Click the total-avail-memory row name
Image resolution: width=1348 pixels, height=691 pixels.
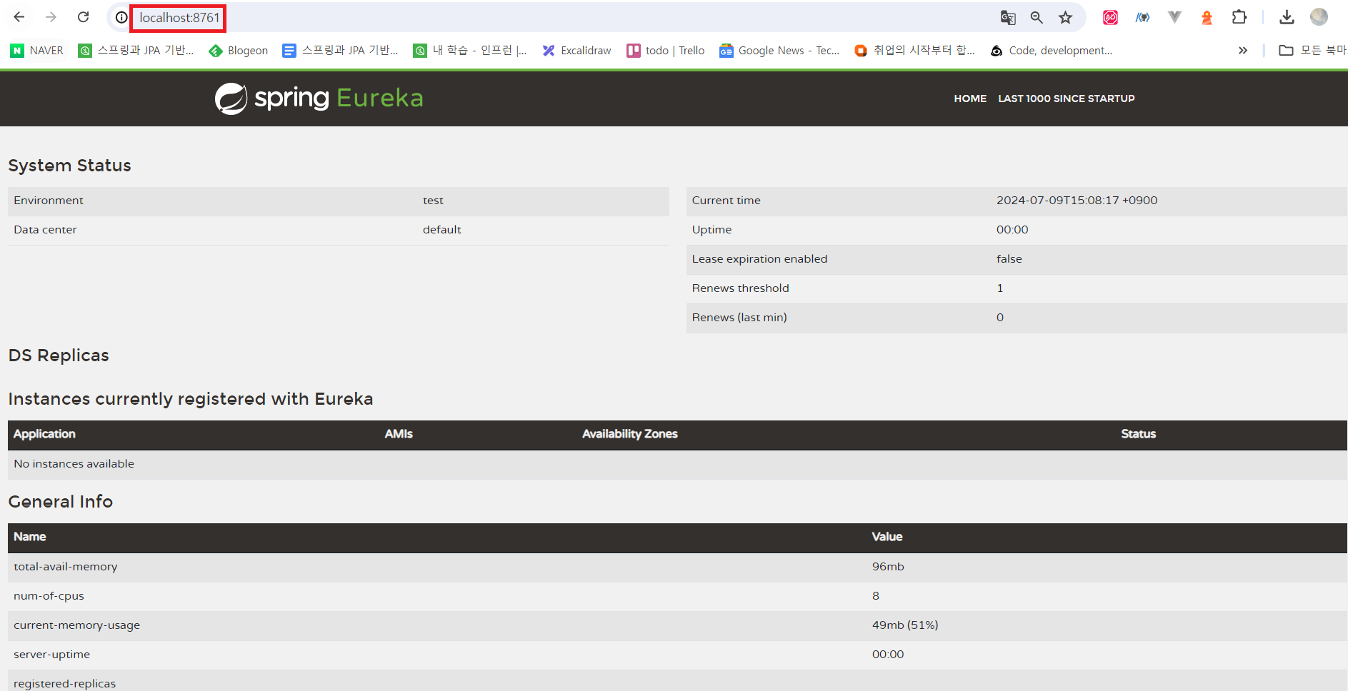point(66,567)
